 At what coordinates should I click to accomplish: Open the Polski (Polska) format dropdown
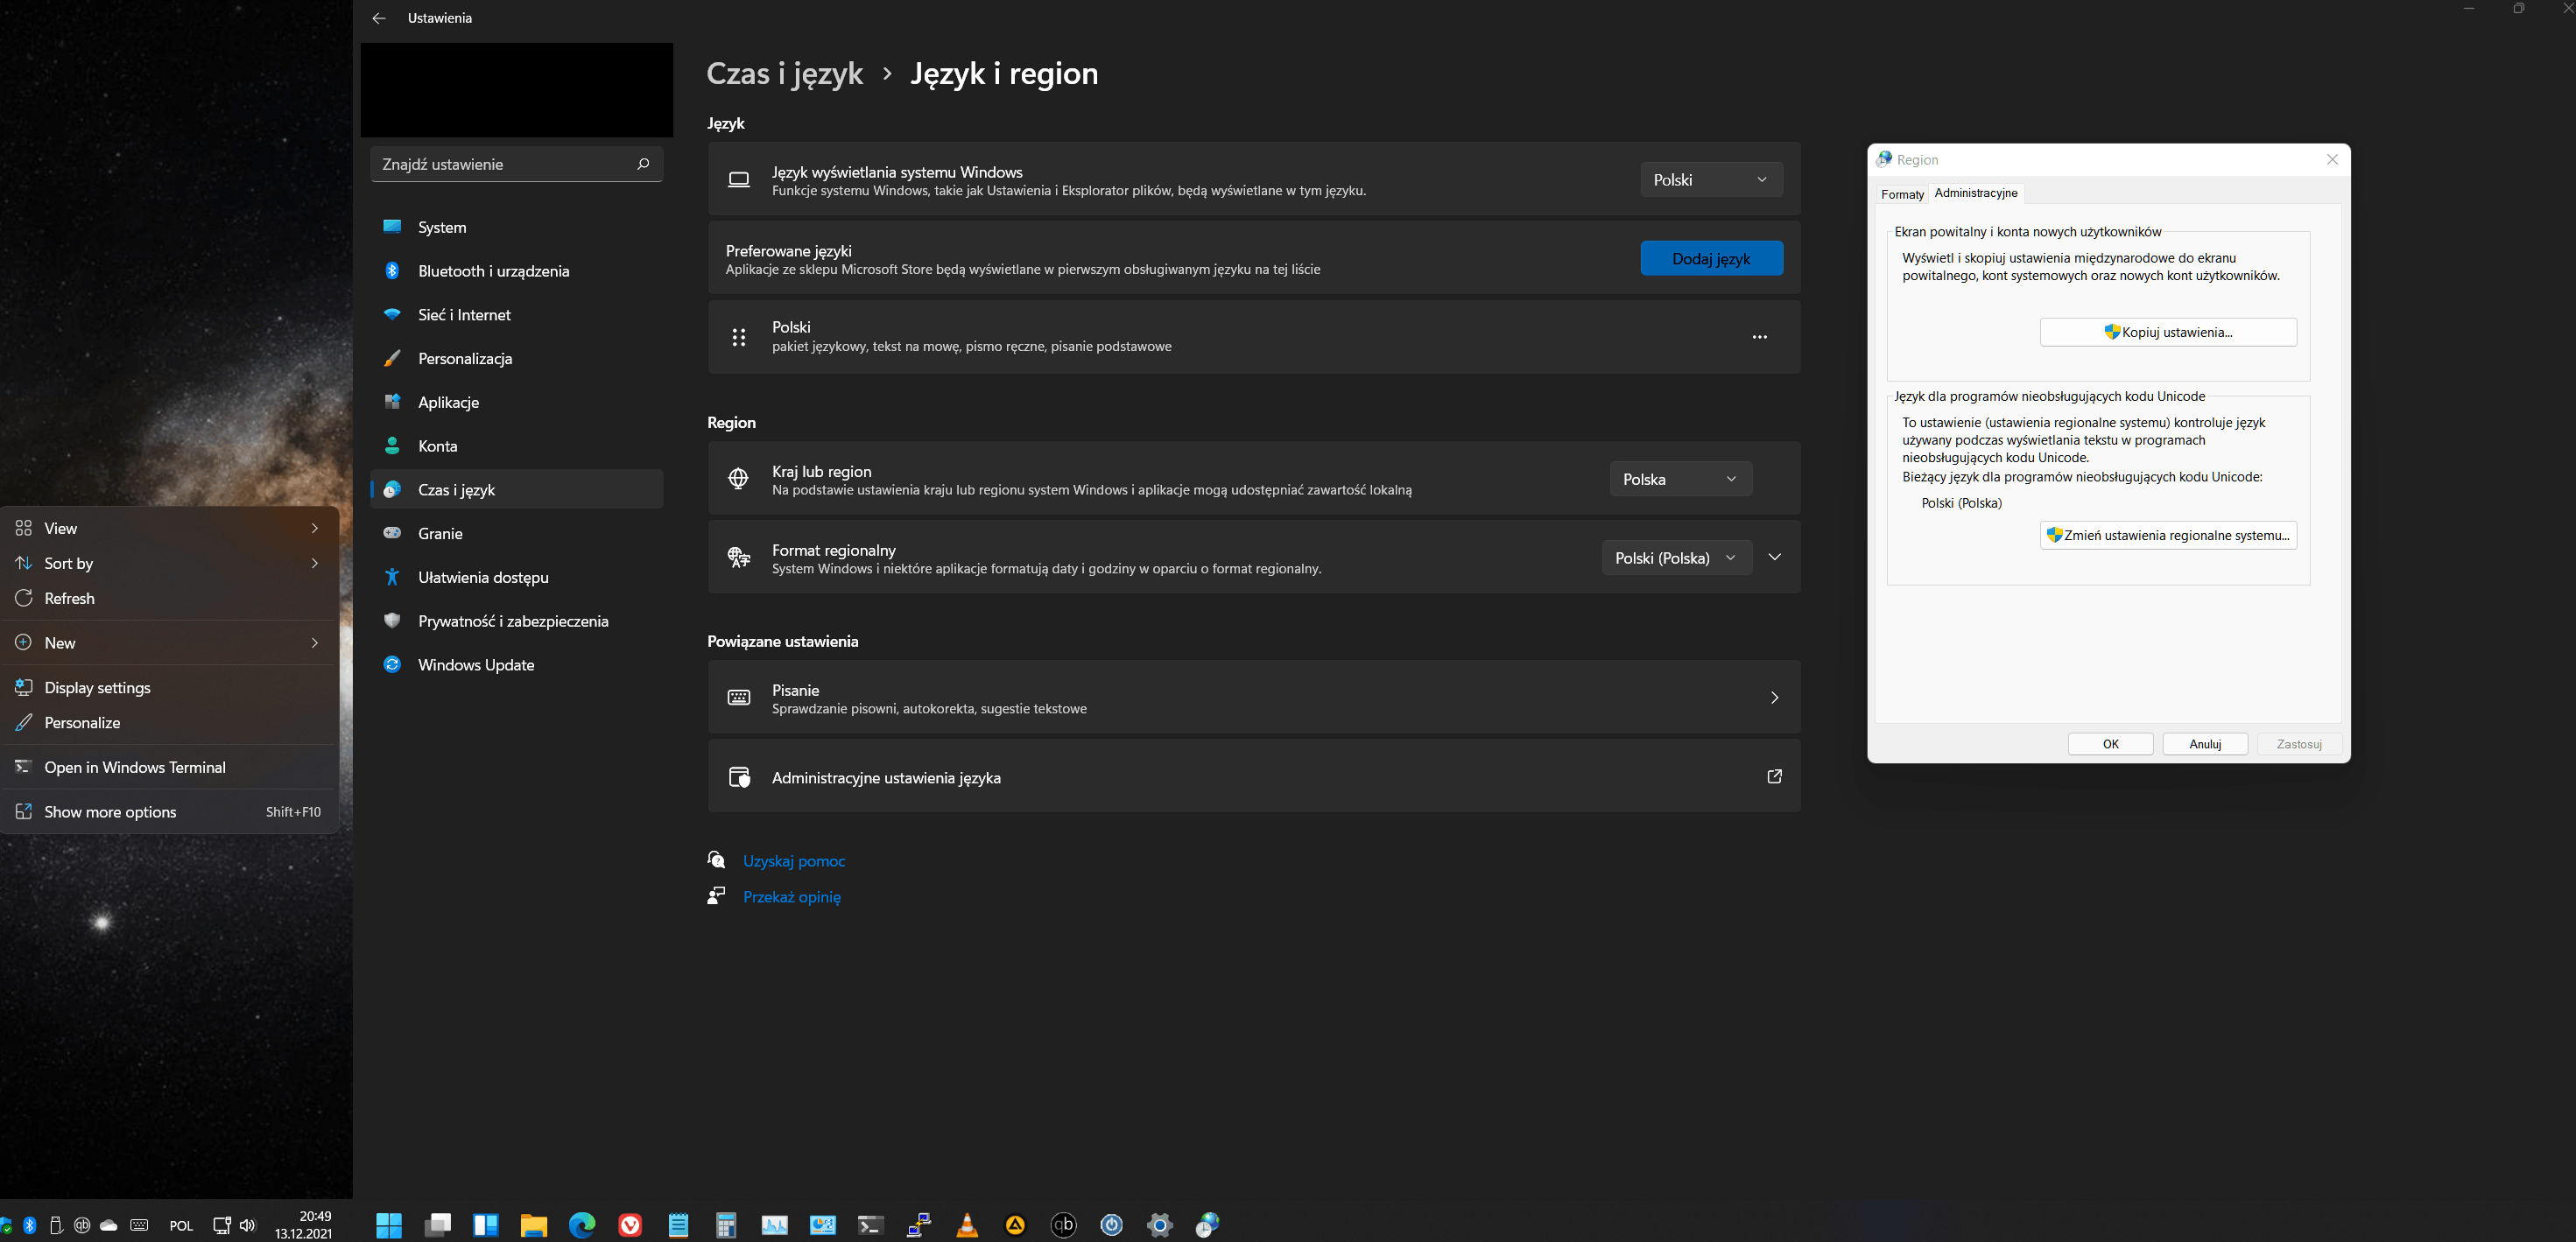(1676, 558)
